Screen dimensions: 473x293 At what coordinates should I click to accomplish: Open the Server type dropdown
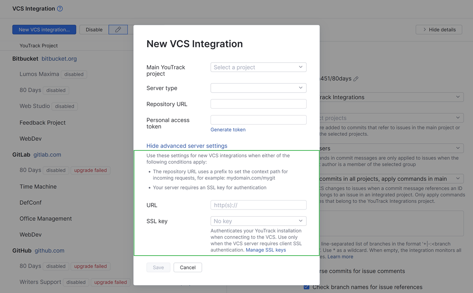pos(258,88)
